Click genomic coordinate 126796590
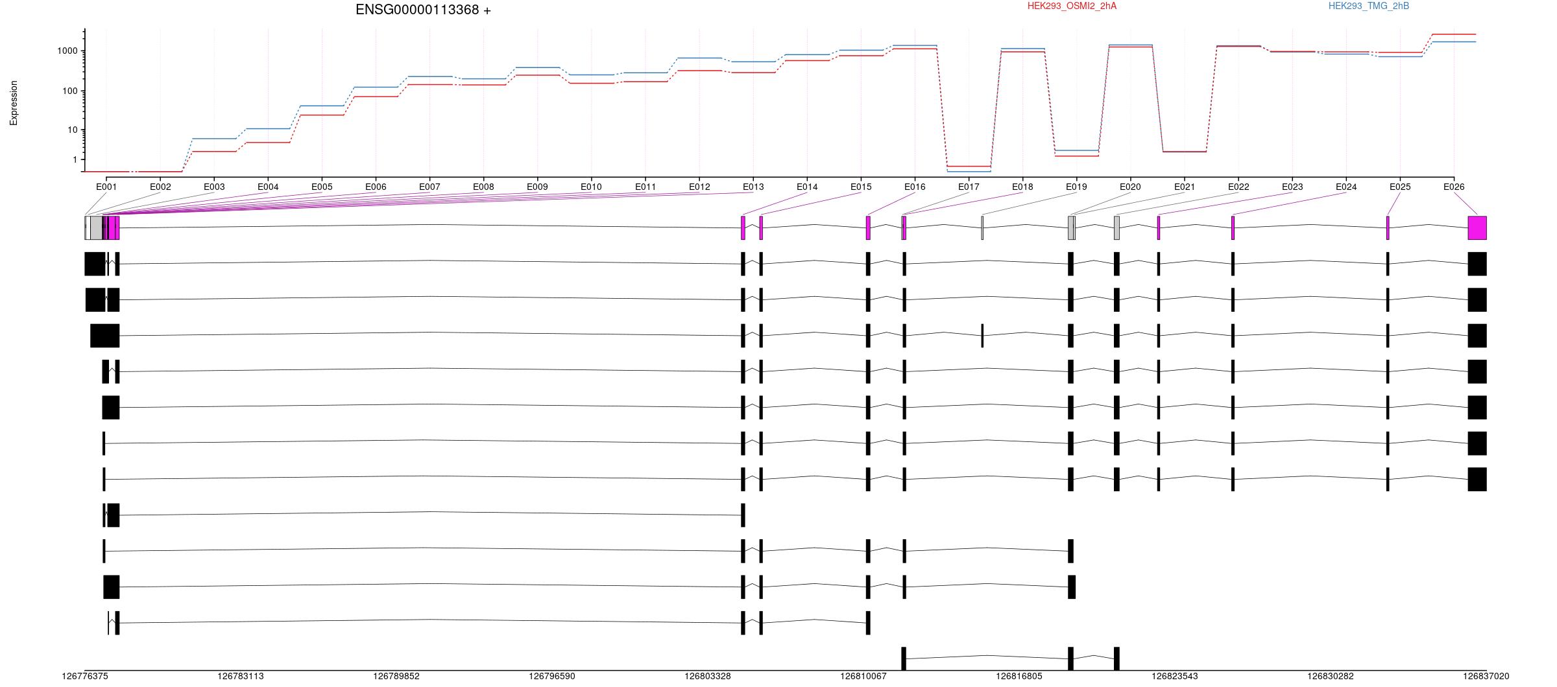 (552, 676)
